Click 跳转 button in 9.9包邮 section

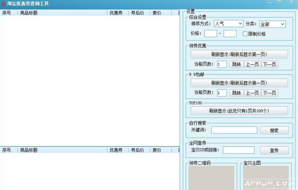[237, 93]
